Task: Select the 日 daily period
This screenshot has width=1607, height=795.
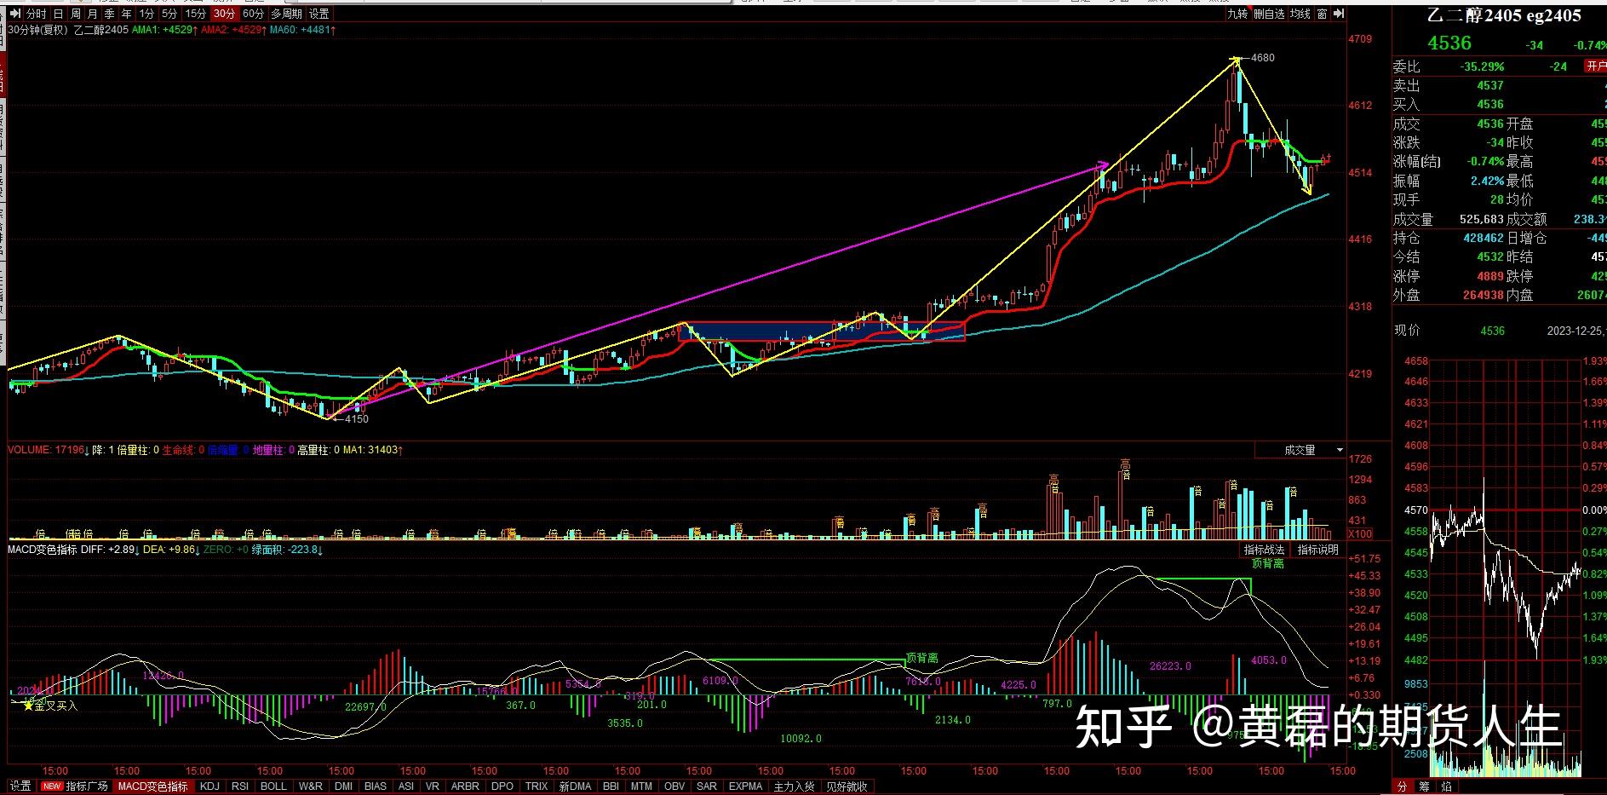Action: pos(58,14)
